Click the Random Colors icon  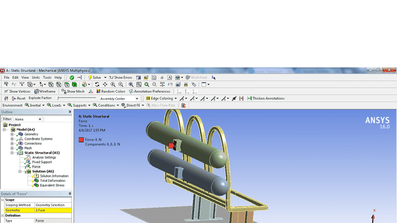tap(111, 91)
